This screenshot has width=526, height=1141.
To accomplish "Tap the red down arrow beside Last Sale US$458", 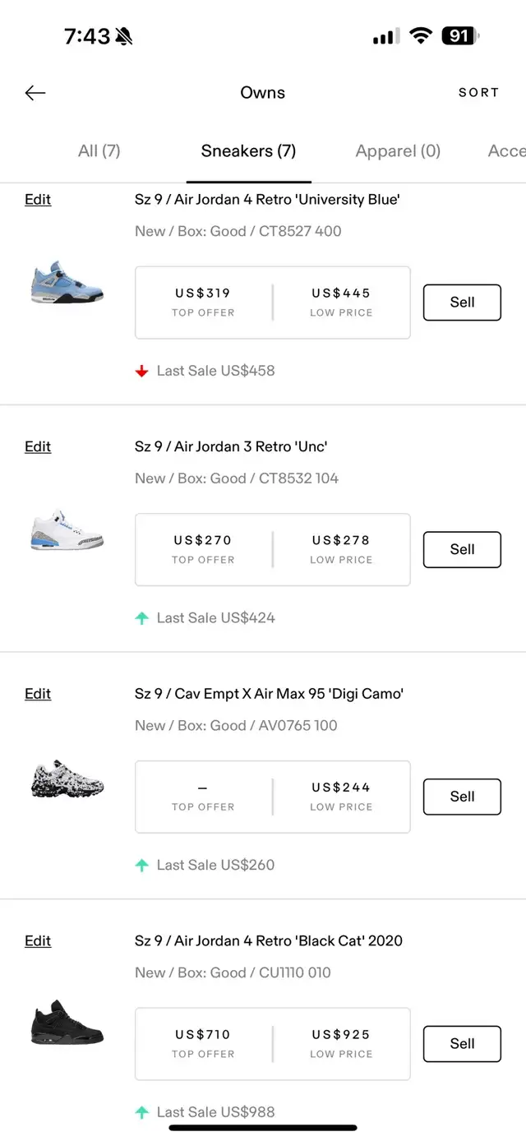I will pos(141,372).
